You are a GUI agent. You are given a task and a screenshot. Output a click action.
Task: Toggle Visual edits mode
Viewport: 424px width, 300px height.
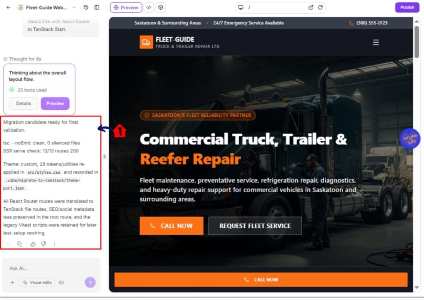tap(37, 283)
